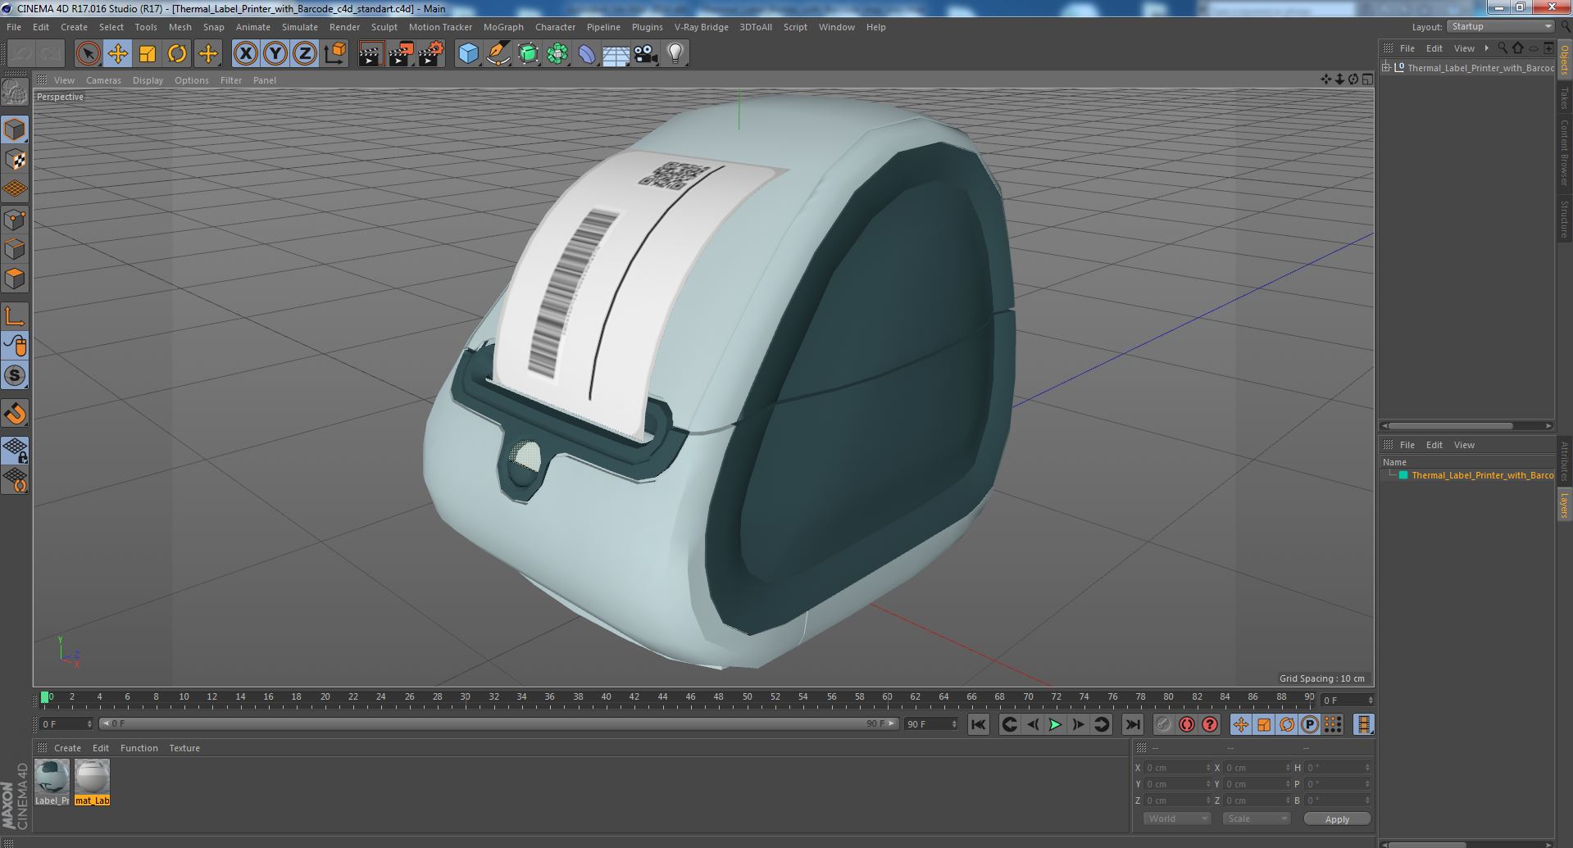Toggle world coordinate system icon
The width and height of the screenshot is (1573, 848).
(334, 54)
